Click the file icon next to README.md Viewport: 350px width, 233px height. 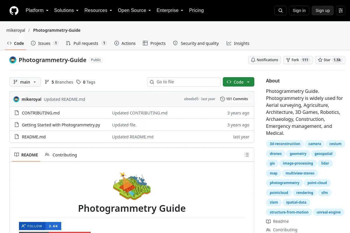pos(17,137)
